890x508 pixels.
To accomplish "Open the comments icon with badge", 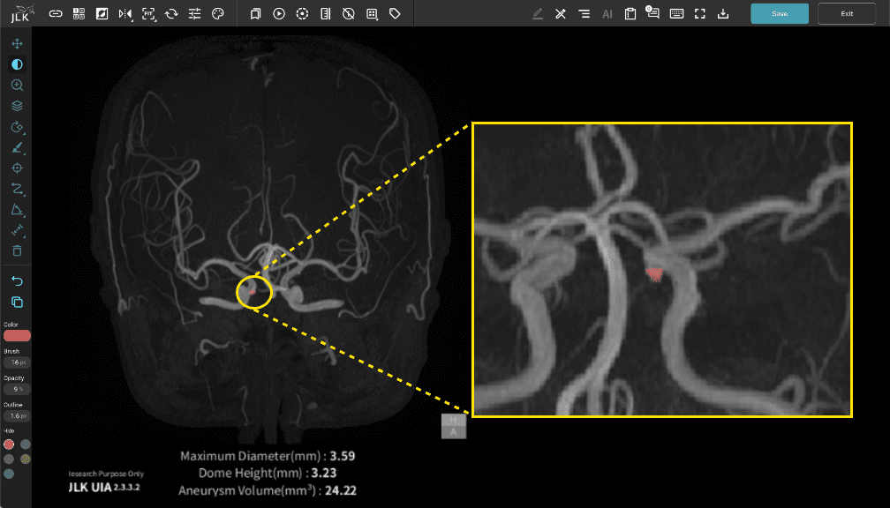I will [652, 13].
